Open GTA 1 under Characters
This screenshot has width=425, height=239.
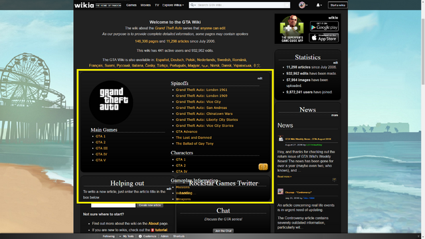click(181, 159)
